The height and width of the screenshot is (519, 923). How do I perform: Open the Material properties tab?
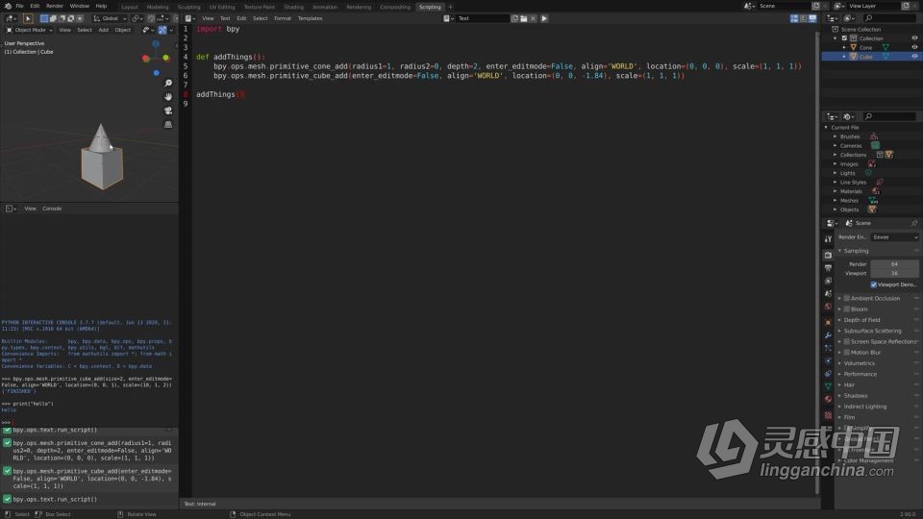click(828, 400)
